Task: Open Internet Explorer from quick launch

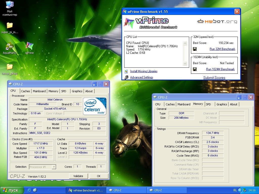Action: point(29,190)
